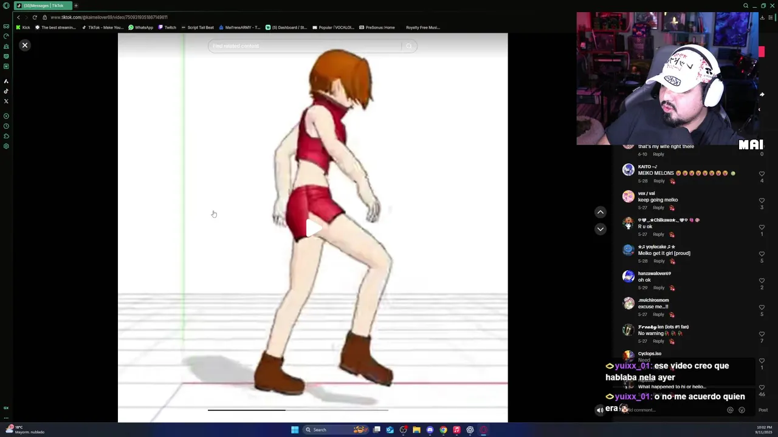Go to next video with down arrow
Image resolution: width=778 pixels, height=437 pixels.
point(601,229)
